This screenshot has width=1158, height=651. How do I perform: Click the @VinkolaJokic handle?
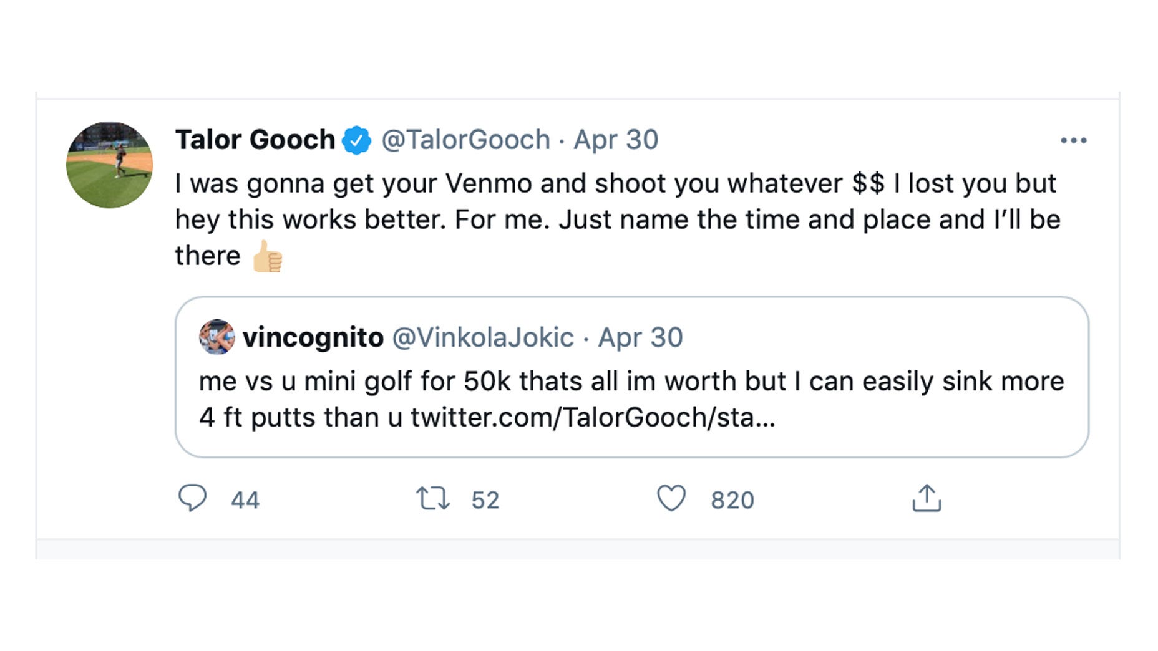click(x=483, y=337)
